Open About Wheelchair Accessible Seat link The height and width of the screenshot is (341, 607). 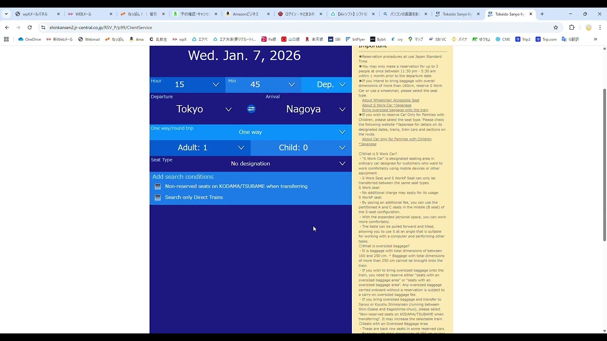391,100
